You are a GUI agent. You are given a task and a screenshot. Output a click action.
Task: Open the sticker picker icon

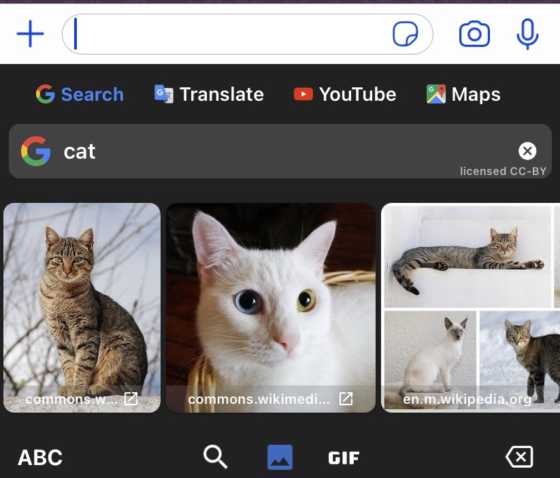406,34
